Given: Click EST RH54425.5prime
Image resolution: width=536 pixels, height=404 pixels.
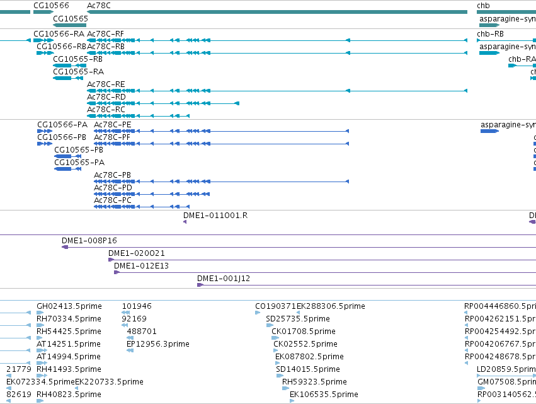Looking at the screenshot, I should (39, 338).
